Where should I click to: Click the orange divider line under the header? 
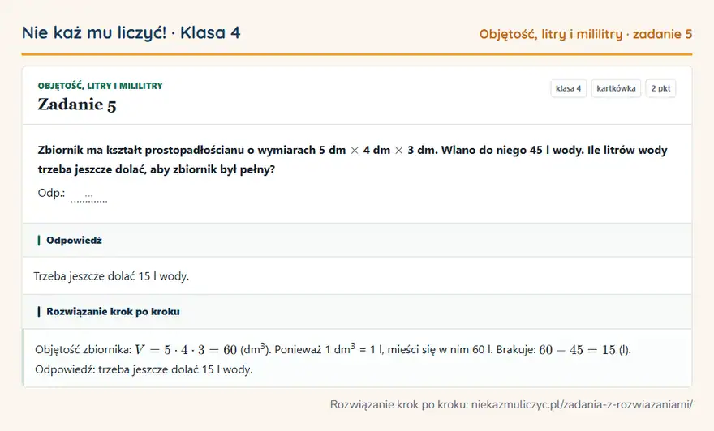(357, 54)
